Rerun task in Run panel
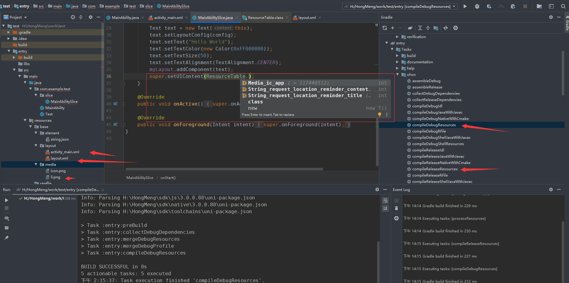This screenshot has height=283, width=569. [x=7, y=200]
